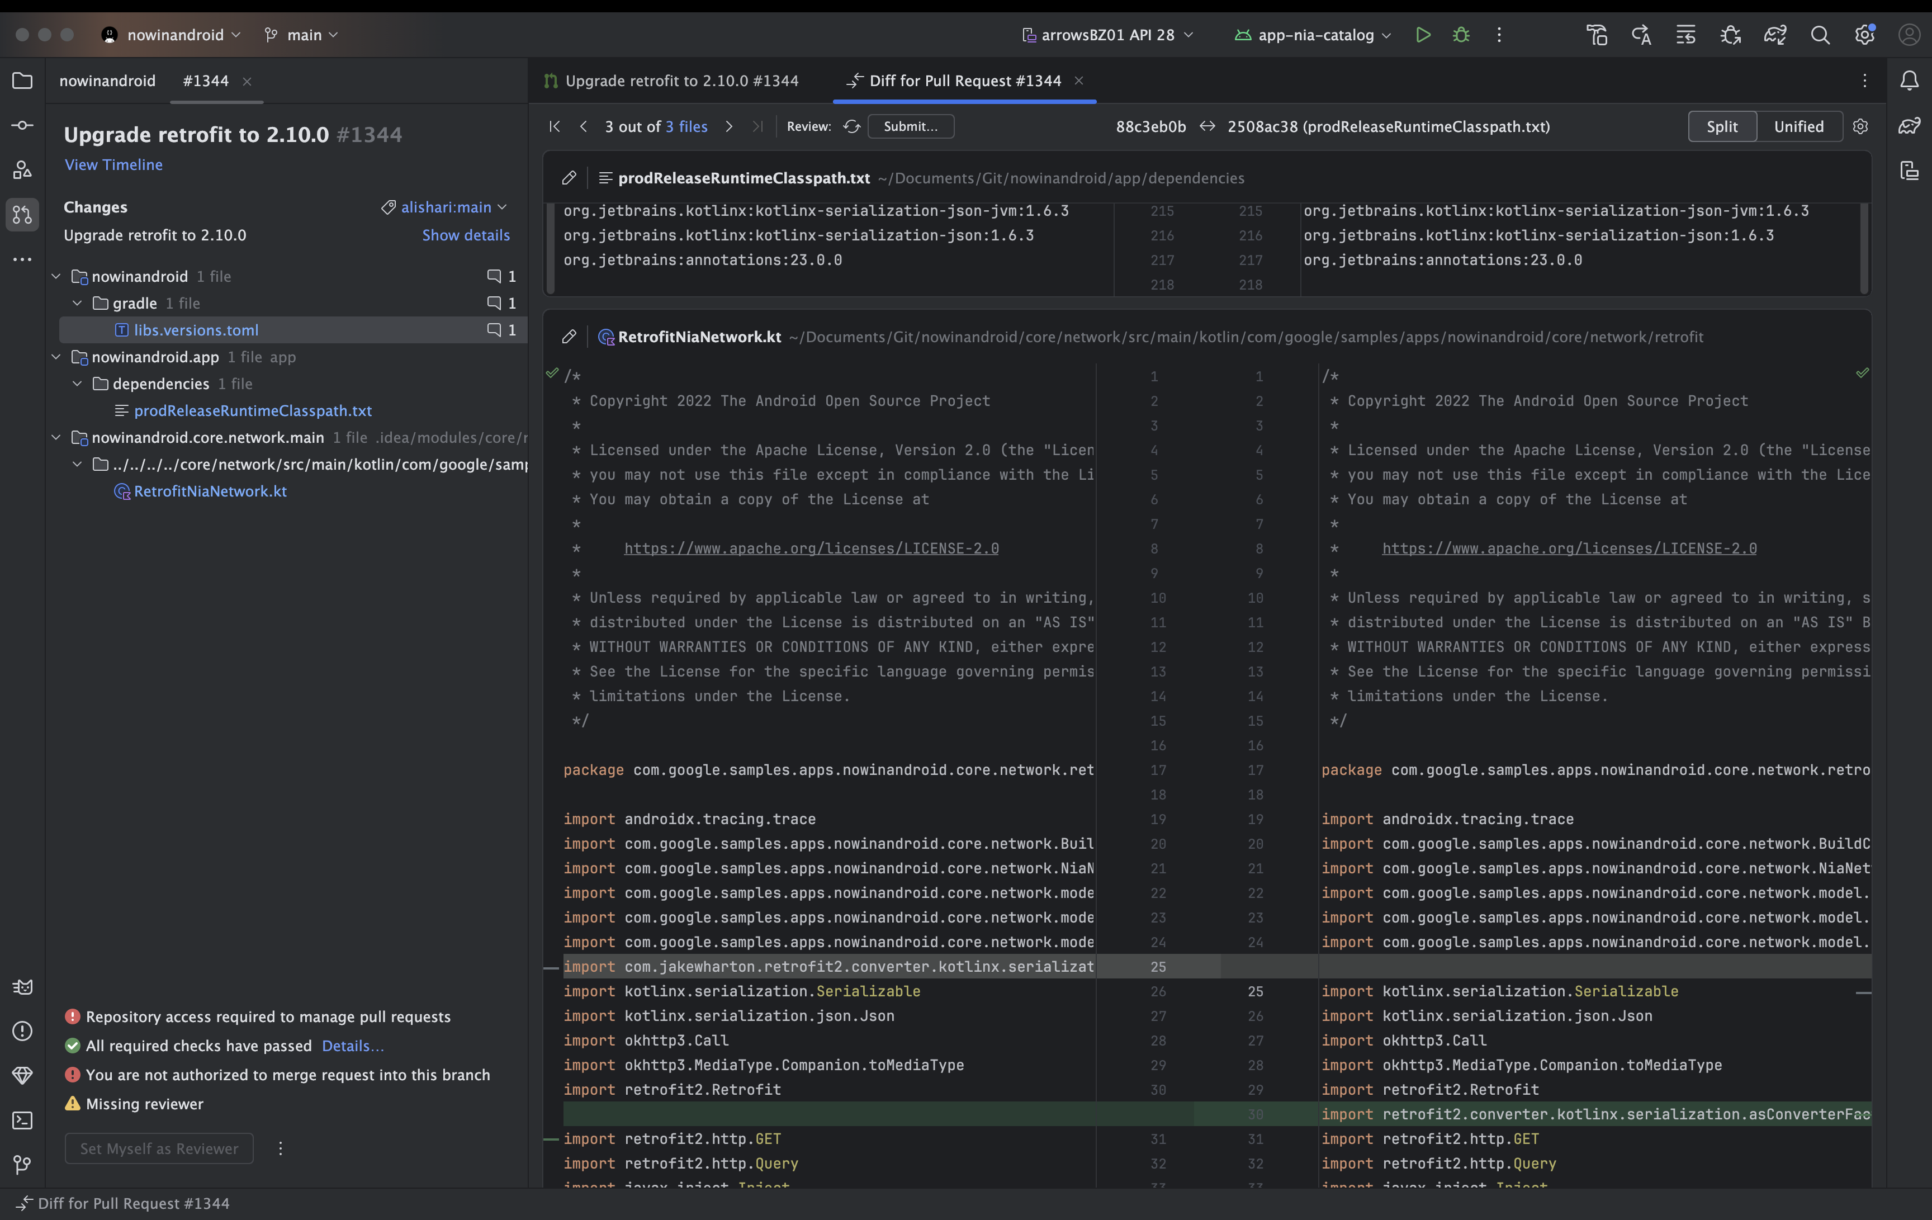Open the alishari:main branch dropdown
This screenshot has width=1932, height=1220.
[446, 207]
